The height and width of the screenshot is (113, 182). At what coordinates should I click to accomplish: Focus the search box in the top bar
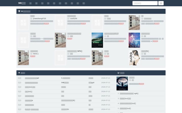(145, 3)
